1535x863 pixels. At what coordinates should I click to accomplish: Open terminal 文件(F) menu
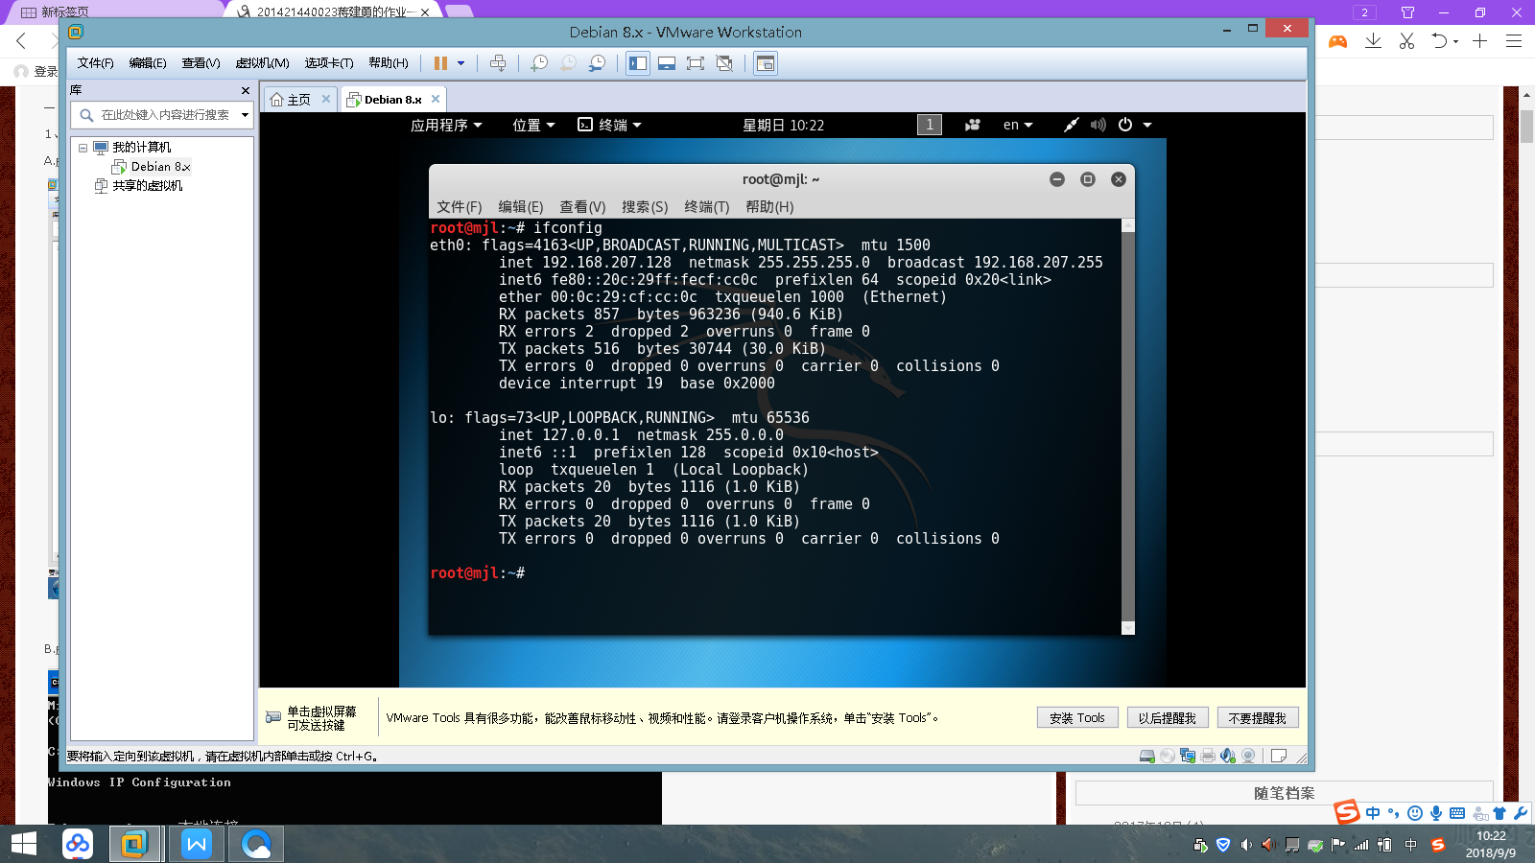[460, 207]
